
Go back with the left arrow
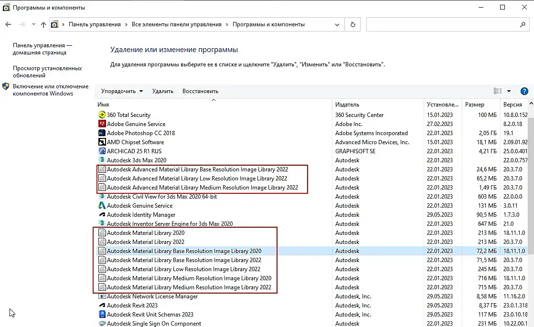coord(8,24)
